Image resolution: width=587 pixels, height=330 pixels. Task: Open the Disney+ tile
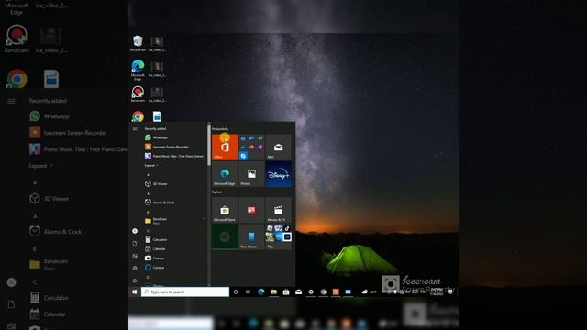click(278, 174)
